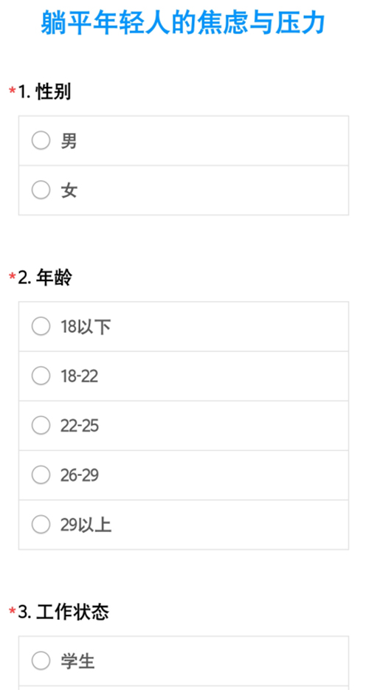Tap the 18-22 option text
Screen dimensions: 369x690
point(80,376)
